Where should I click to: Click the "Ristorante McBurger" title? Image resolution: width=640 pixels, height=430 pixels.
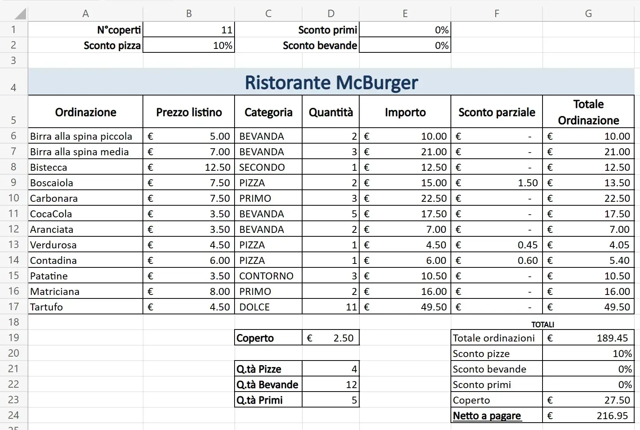coord(331,82)
